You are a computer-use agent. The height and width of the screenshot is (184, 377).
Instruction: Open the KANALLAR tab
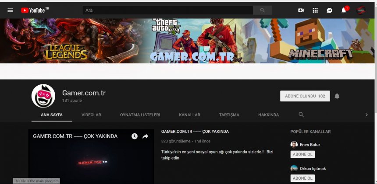[189, 115]
